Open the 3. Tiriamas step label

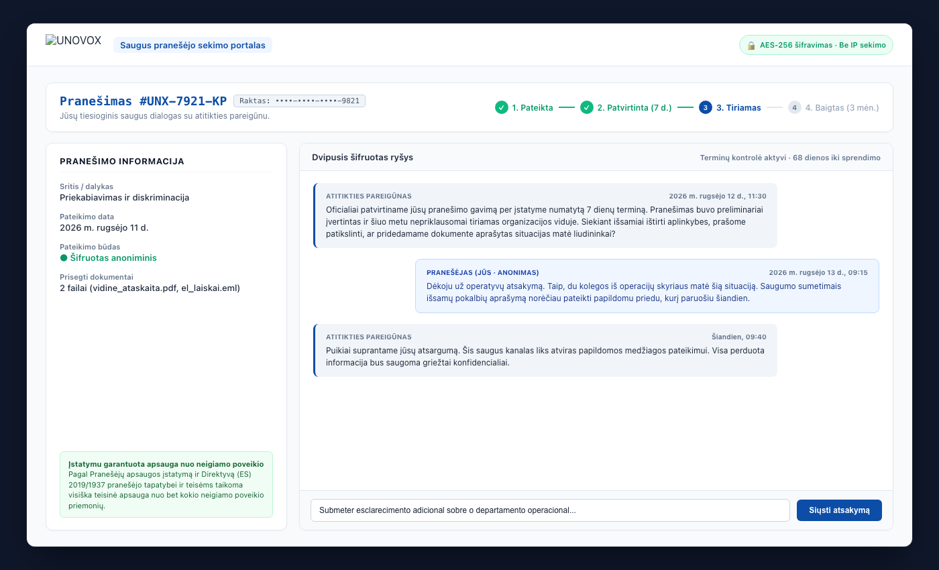(x=738, y=107)
